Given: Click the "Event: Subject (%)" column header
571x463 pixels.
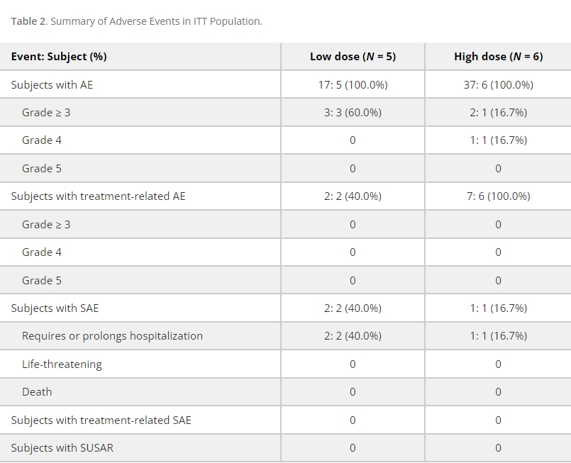Looking at the screenshot, I should pos(59,57).
